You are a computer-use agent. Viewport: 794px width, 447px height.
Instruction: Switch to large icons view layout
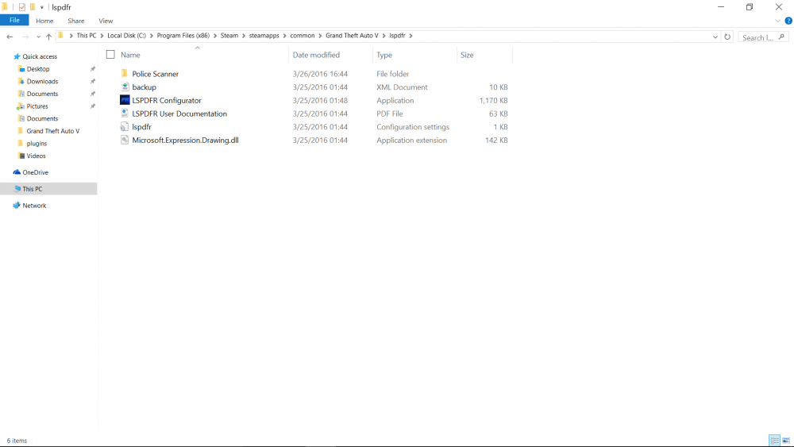click(x=786, y=441)
